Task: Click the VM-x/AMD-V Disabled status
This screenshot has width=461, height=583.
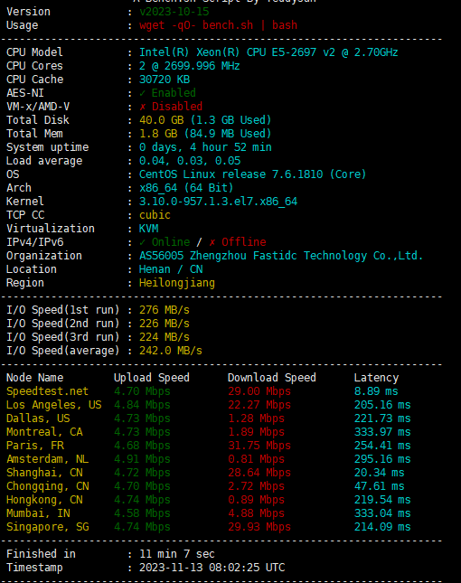Action: [x=171, y=107]
